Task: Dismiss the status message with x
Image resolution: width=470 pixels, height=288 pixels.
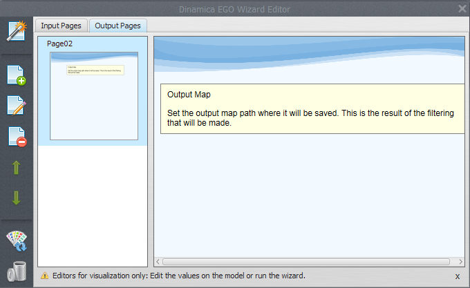Action: (457, 276)
